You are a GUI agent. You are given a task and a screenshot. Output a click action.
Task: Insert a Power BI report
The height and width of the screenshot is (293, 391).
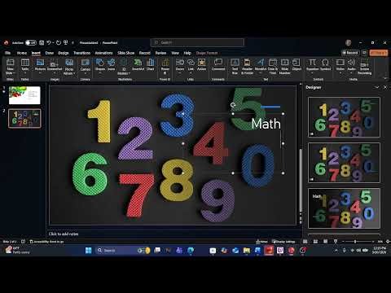(x=165, y=66)
